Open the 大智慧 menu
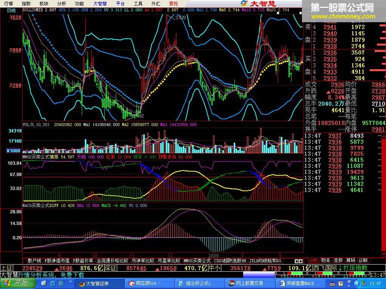 100,3
